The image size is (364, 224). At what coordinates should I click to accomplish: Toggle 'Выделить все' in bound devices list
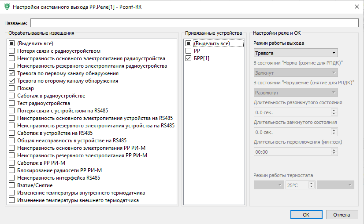click(x=189, y=43)
